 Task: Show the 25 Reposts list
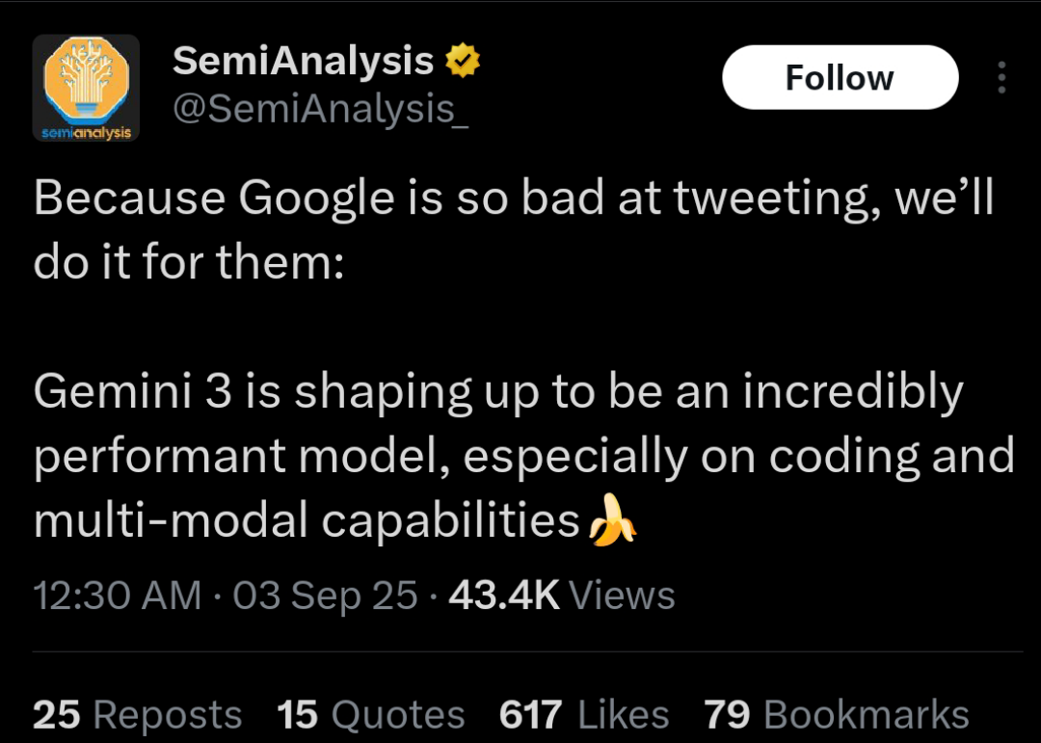[x=137, y=714]
